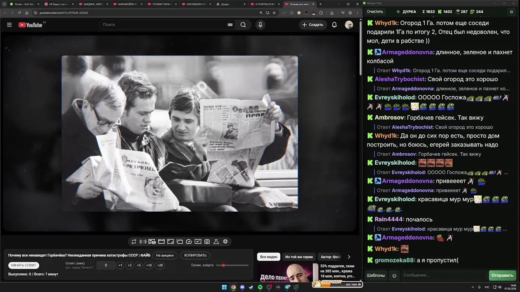Screen dimensions: 520x292
Task: Start voice search with the microphone icon
Action: 260,25
